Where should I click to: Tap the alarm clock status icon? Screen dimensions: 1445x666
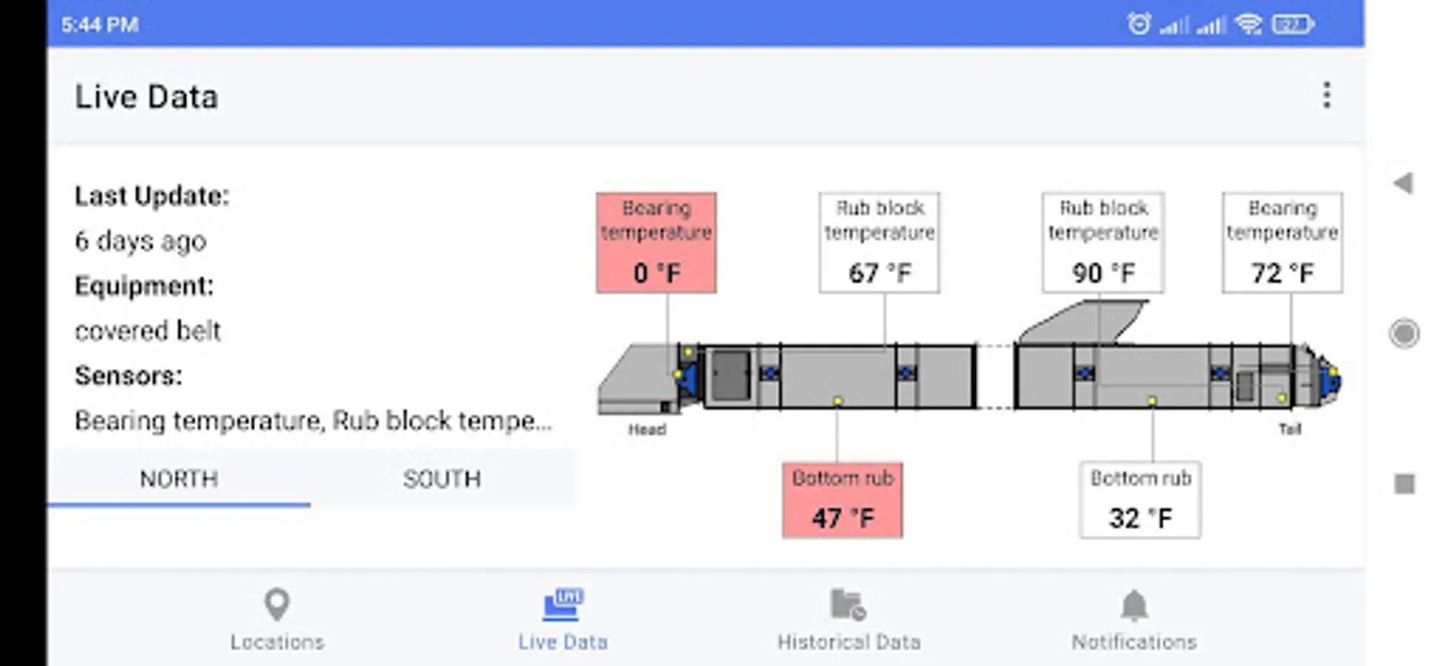(1139, 24)
